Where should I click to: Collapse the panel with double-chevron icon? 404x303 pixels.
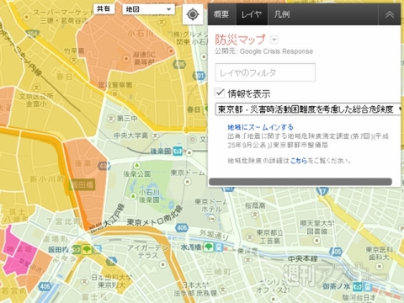390,14
